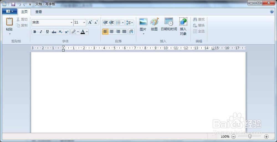Image resolution: width=277 pixels, height=142 pixels.
Task: Click the font size 11 field
Action: pos(78,23)
